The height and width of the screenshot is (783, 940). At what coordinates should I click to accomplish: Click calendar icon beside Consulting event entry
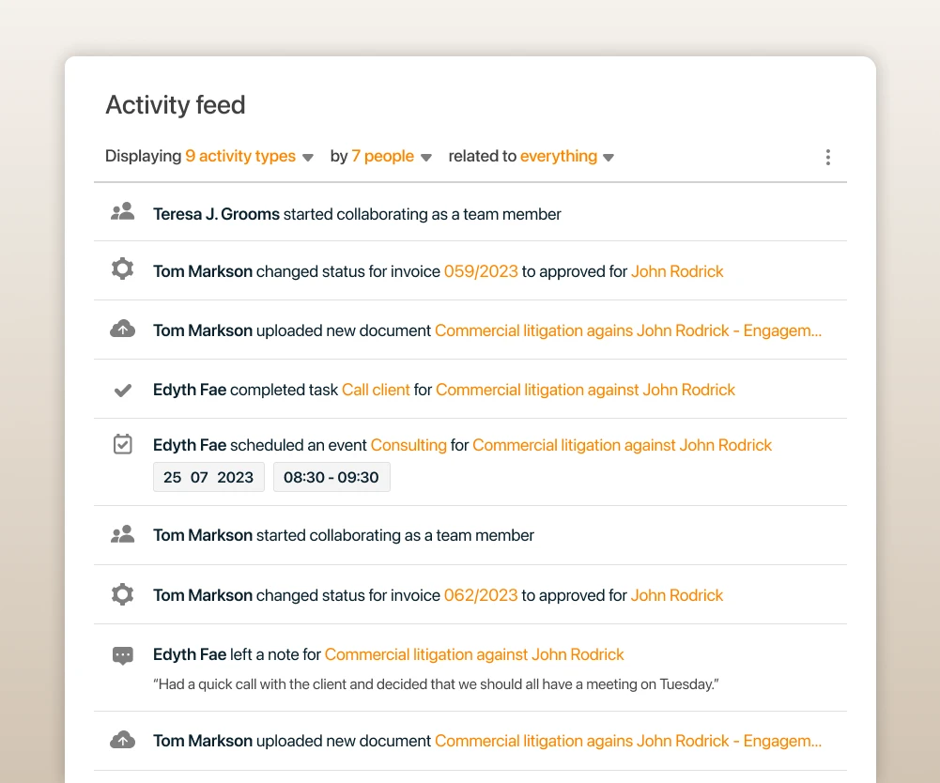123,444
